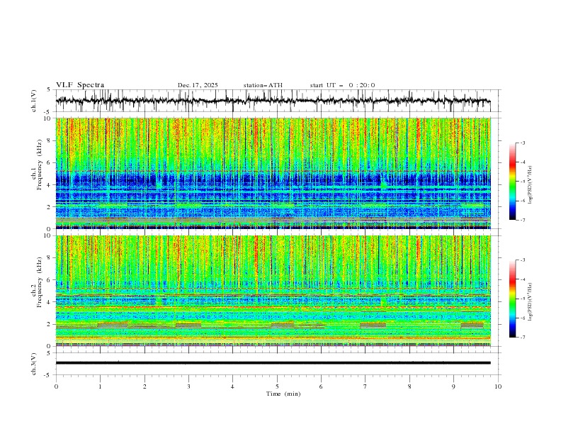Click the 'Time (min)' axis label
Screen dimensions: 561x434
click(x=283, y=394)
